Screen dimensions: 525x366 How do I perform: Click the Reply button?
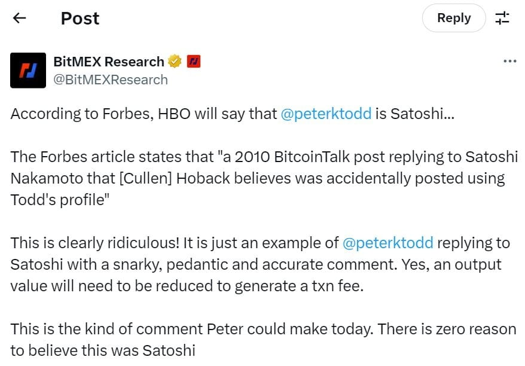click(x=454, y=18)
